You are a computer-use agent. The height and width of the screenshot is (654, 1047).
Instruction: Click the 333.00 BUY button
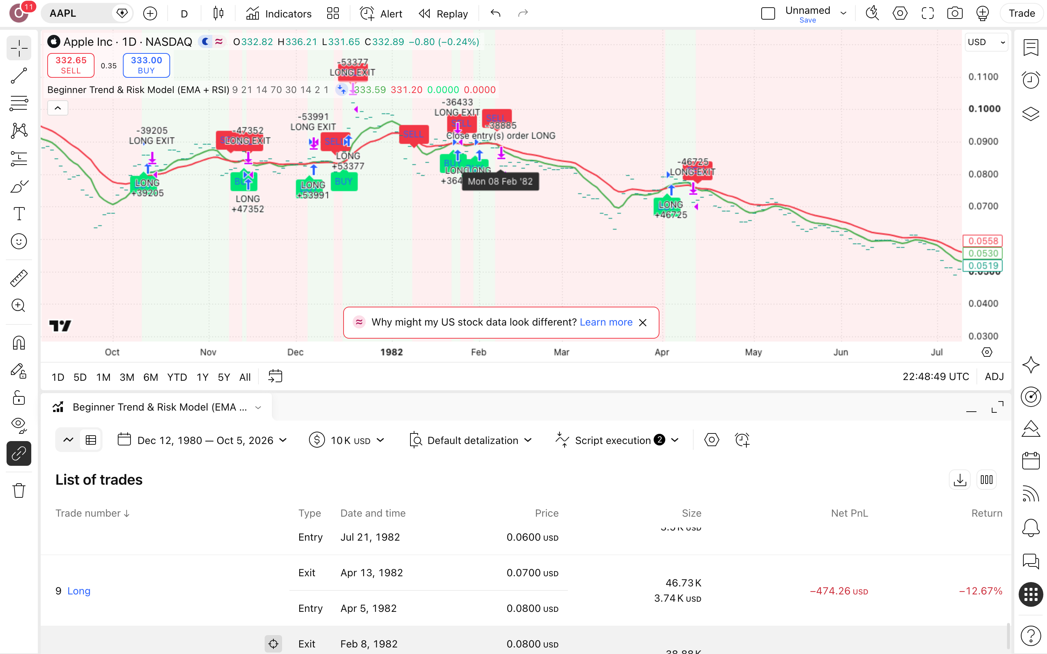point(146,65)
